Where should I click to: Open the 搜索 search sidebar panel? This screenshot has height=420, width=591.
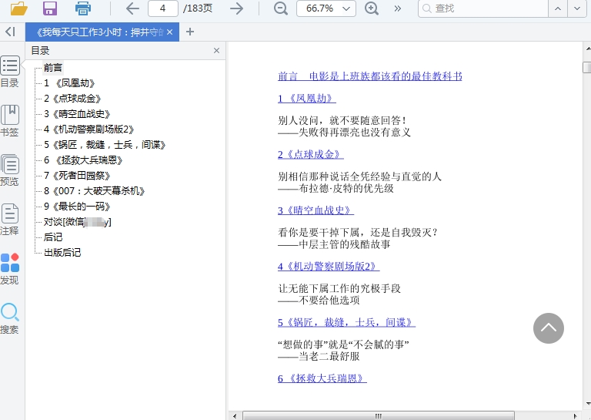pos(10,318)
